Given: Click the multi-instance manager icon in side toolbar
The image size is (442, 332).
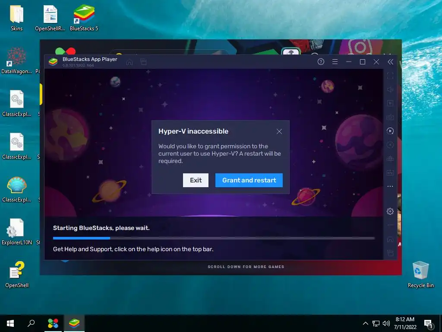Looking at the screenshot, I should click(390, 159).
